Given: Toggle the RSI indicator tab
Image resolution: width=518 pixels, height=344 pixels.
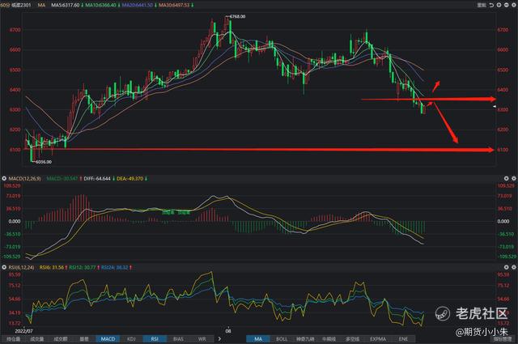Looking at the screenshot, I should pos(155,339).
